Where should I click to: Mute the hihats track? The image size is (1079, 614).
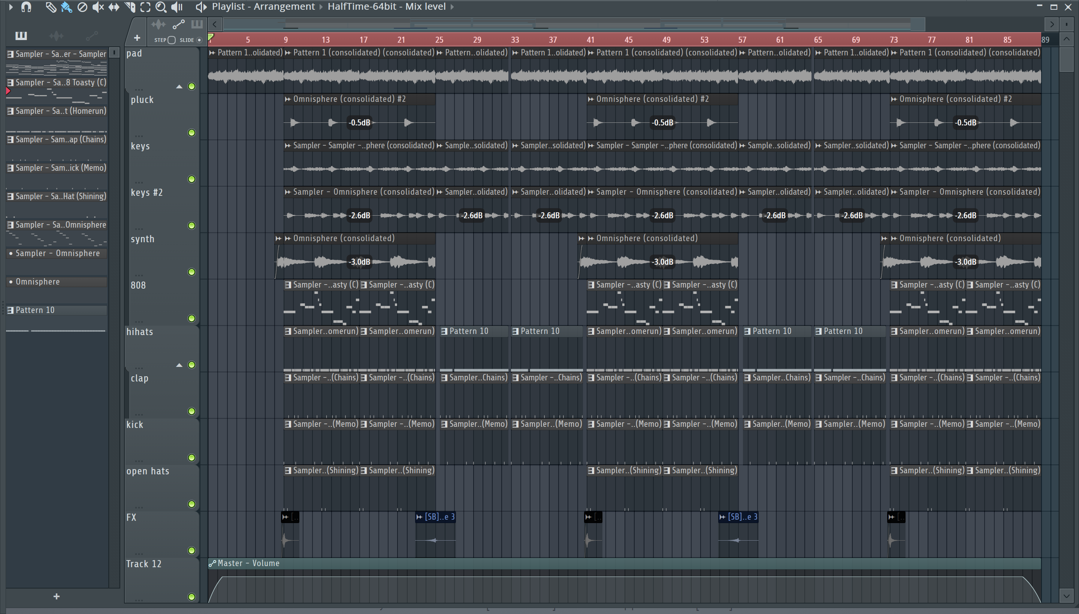click(x=191, y=365)
